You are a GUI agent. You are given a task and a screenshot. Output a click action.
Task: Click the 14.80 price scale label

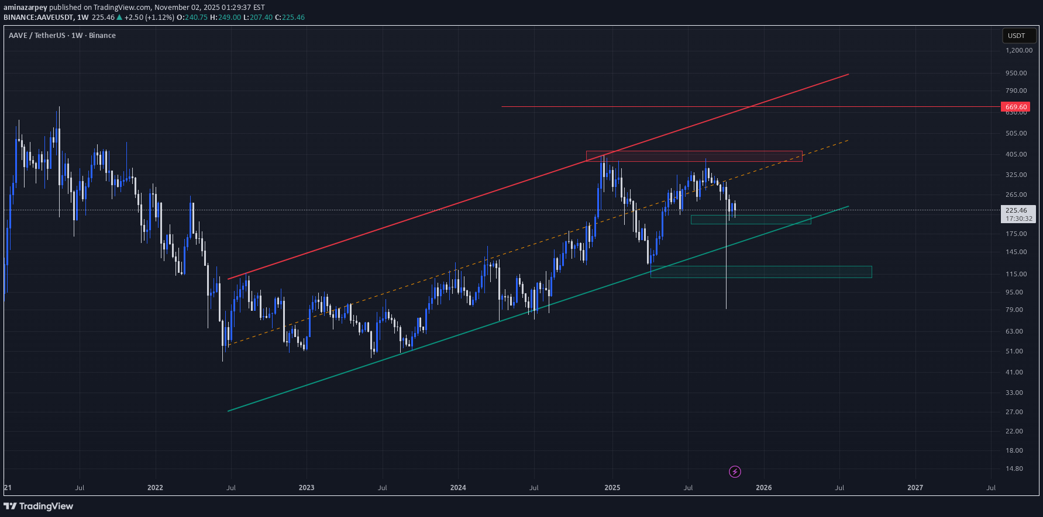coord(1014,469)
